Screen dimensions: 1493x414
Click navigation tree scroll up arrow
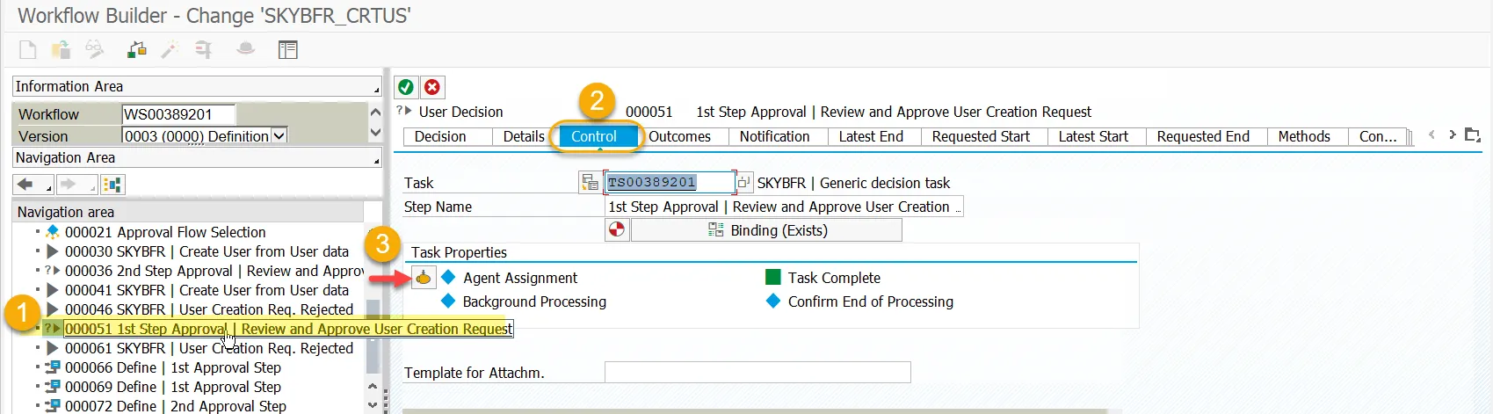click(373, 387)
